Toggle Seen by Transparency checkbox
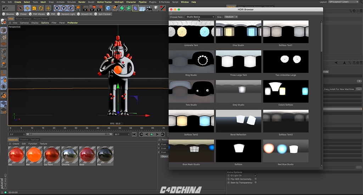Viewport: 363px width, 195px height. pyautogui.click(x=256, y=183)
